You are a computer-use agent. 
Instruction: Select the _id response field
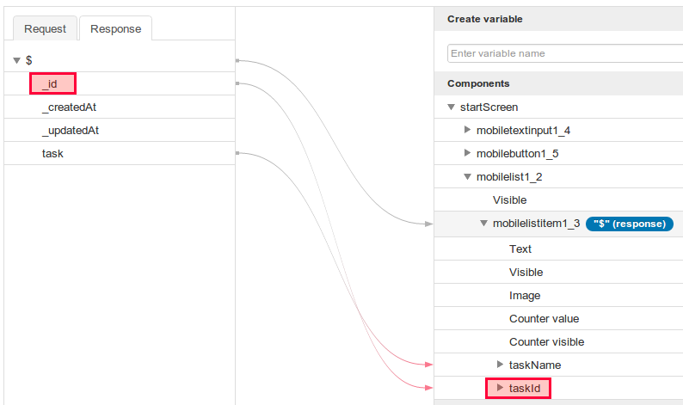pyautogui.click(x=53, y=84)
